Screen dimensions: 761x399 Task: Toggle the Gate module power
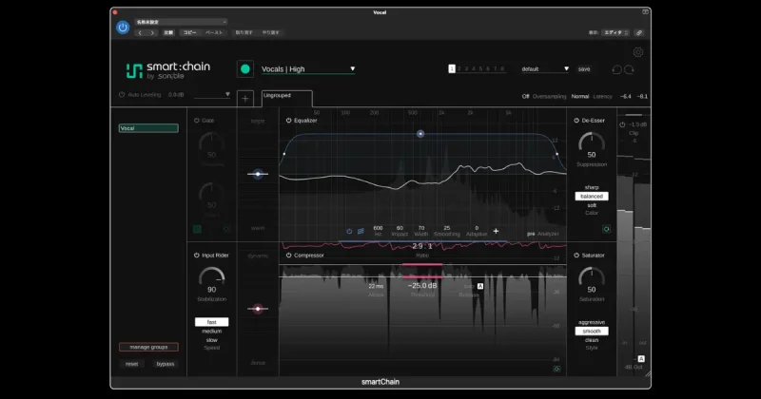[x=197, y=121]
